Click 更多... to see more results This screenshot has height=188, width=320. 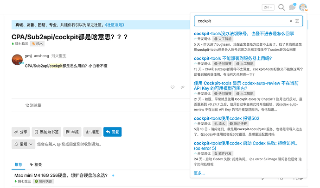click(x=199, y=173)
